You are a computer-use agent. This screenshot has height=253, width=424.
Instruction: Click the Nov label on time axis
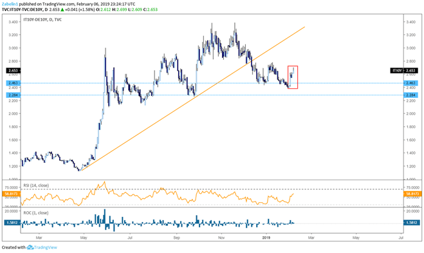[221, 238]
